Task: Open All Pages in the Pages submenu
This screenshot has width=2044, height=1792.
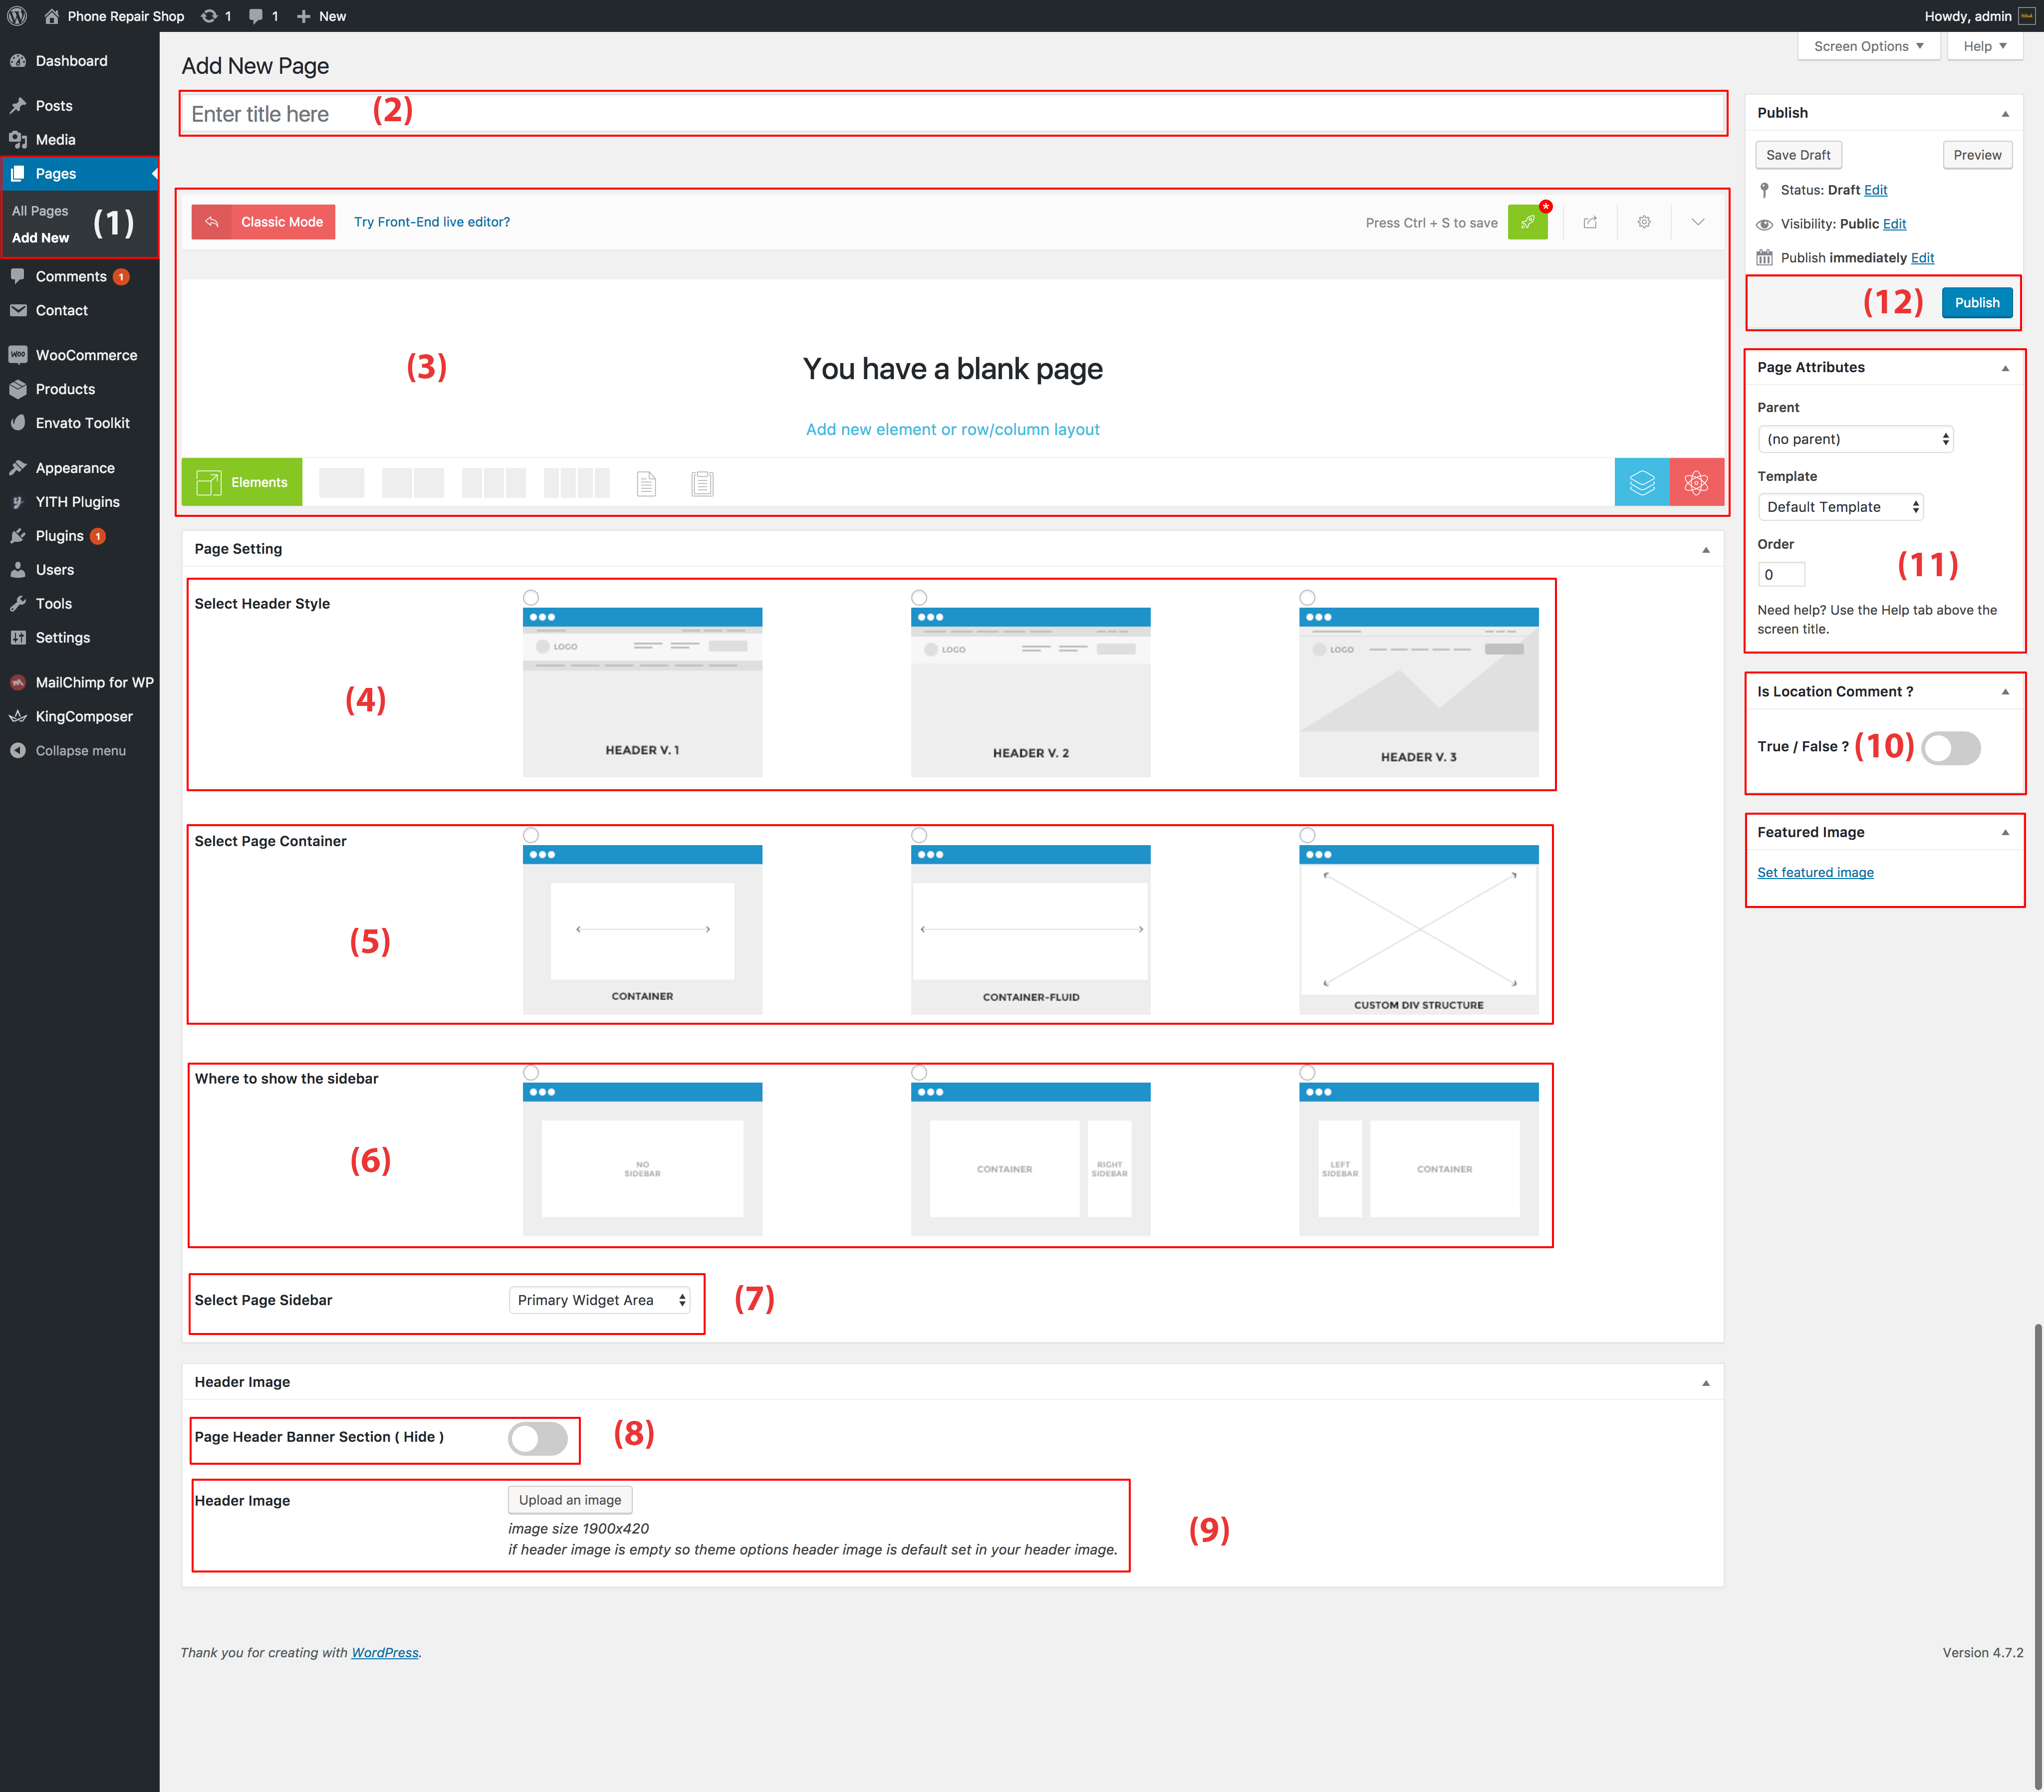Action: coord(40,211)
